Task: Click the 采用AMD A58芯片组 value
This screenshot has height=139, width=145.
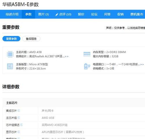Action: pos(55,125)
